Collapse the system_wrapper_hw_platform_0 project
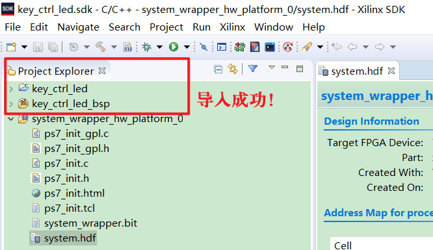433x250 pixels. [11, 119]
